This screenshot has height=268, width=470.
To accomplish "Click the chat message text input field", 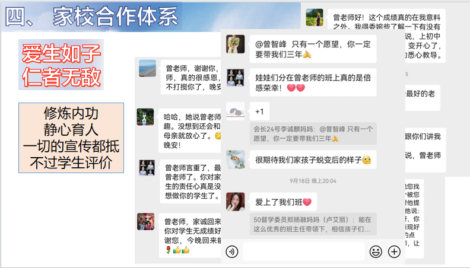I will 304,251.
